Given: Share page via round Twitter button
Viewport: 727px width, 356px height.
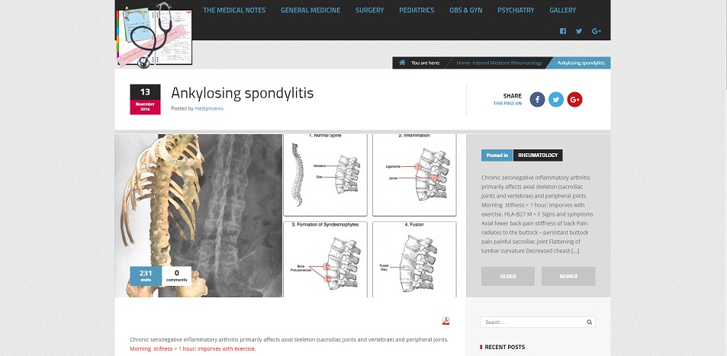Looking at the screenshot, I should pos(556,99).
